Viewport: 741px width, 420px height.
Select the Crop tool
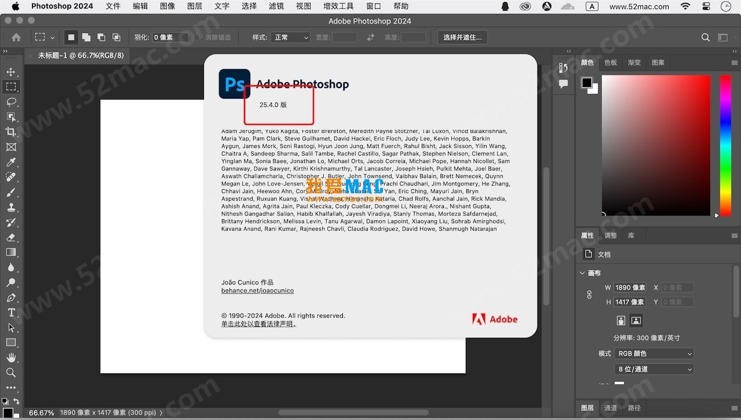tap(12, 131)
